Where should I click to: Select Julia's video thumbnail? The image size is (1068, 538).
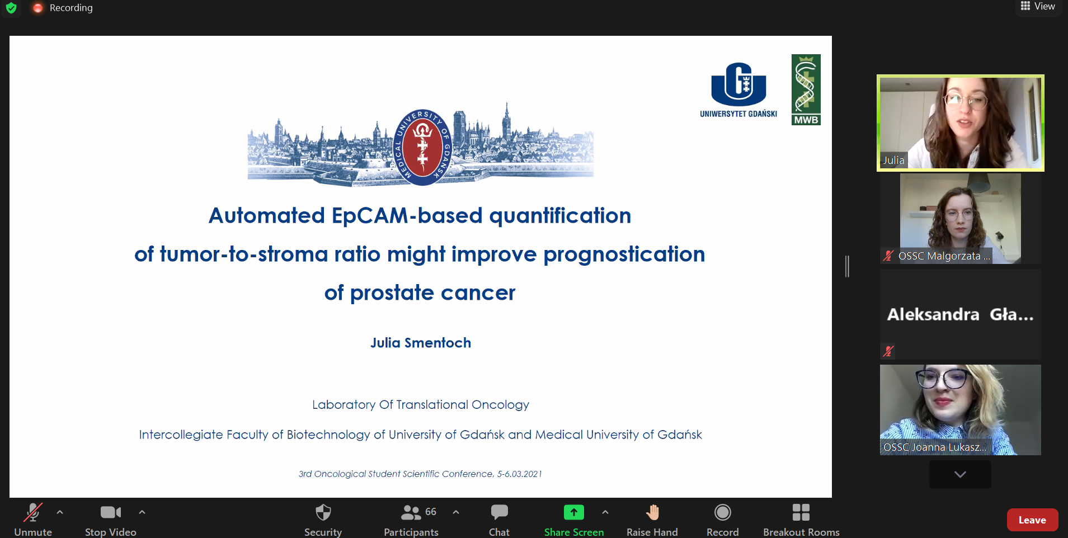tap(960, 123)
